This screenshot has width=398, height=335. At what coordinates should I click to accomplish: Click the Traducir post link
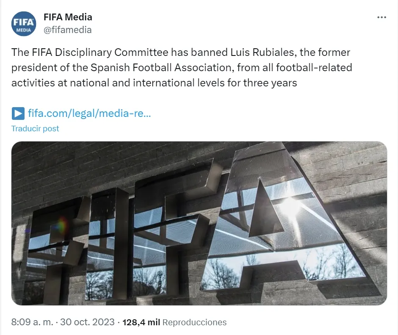click(x=35, y=128)
